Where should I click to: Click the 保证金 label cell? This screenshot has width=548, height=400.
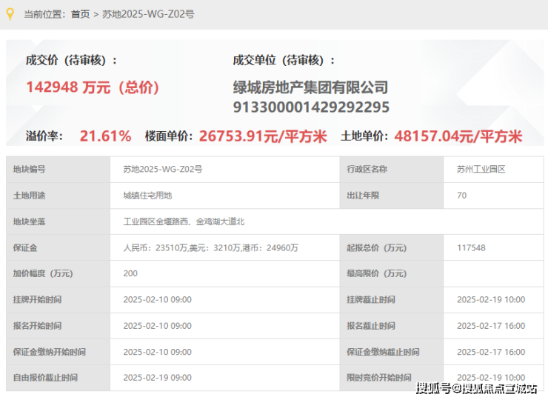(58, 248)
